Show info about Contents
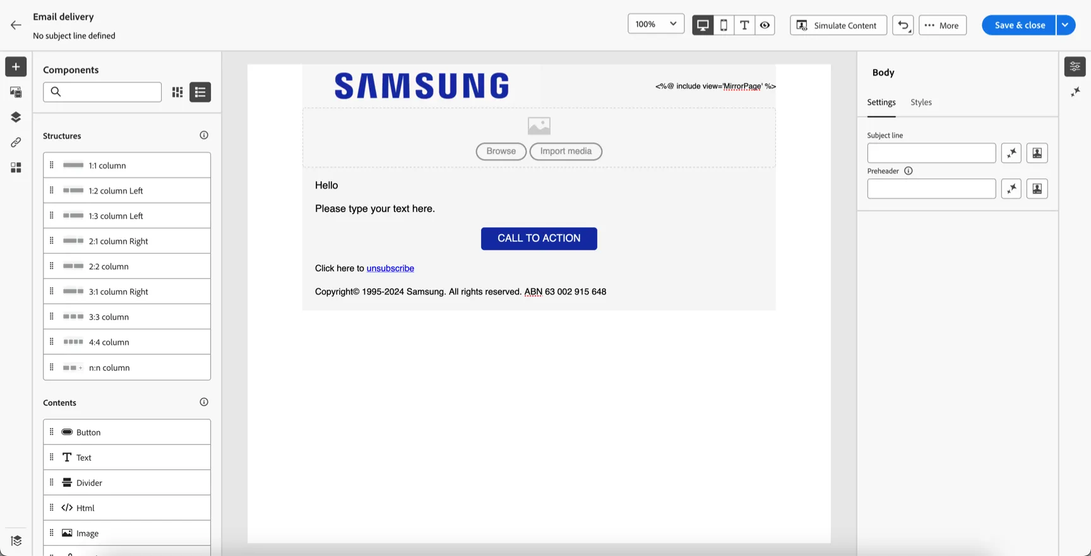 tap(204, 402)
